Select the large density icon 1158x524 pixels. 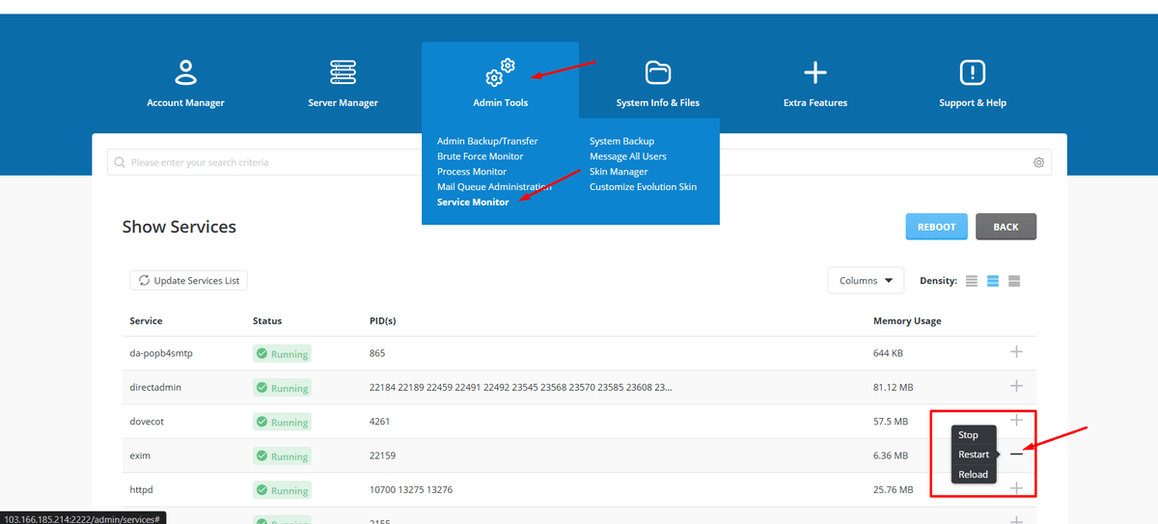click(1014, 281)
